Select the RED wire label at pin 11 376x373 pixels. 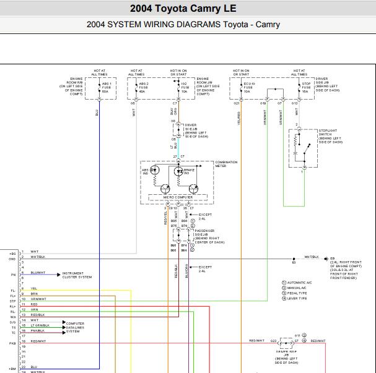[x=34, y=304]
